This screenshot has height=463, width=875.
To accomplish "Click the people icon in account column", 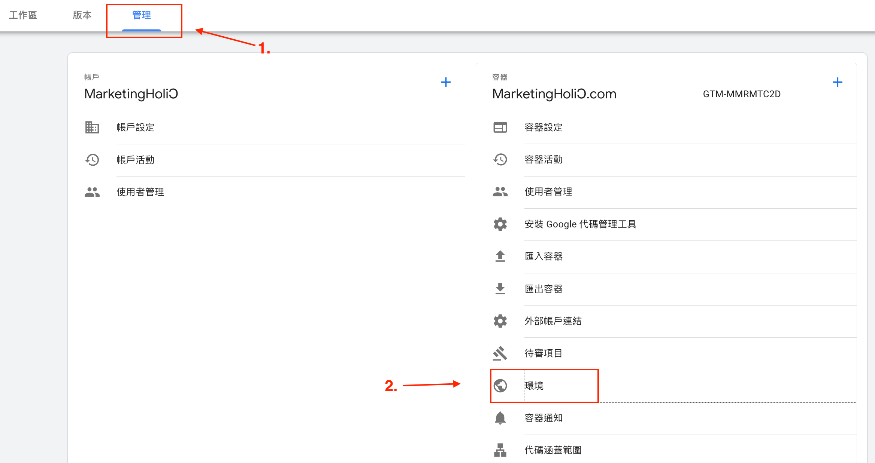I will tap(92, 192).
